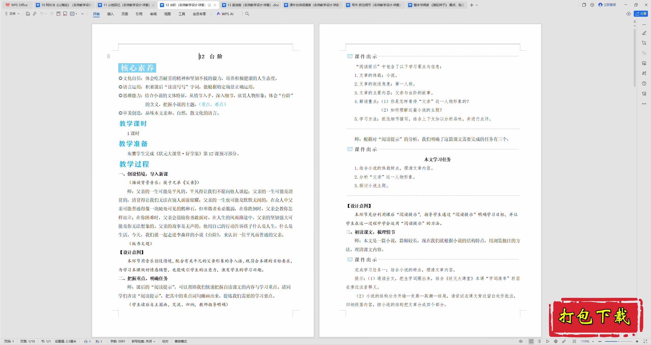Open the 审阅 ribbon tab
Viewport: 651px width, 345px height.
pyautogui.click(x=153, y=14)
